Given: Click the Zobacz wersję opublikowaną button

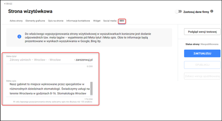Looking at the screenshot, I should tap(202, 76).
